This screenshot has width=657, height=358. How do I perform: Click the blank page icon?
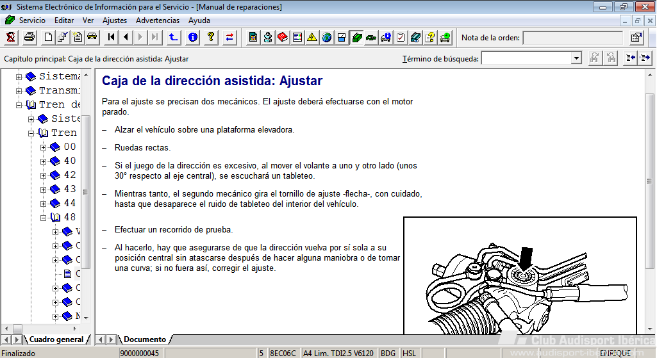coord(48,38)
